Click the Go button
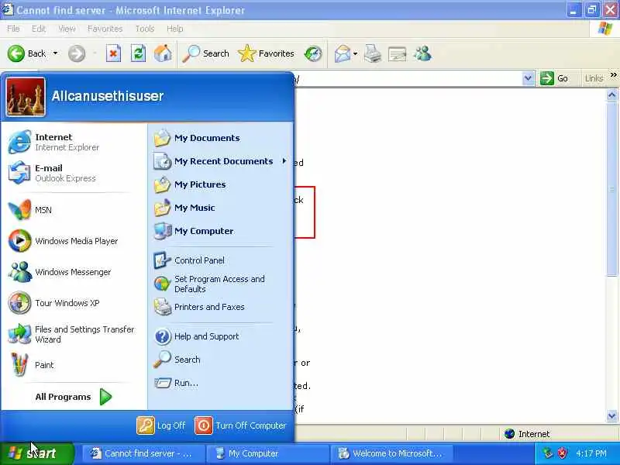This screenshot has height=465, width=620. (554, 78)
